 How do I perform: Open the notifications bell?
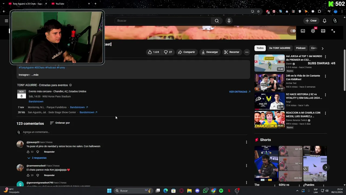coord(324,21)
